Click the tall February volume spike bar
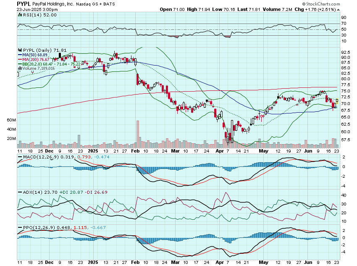 [x=137, y=134]
